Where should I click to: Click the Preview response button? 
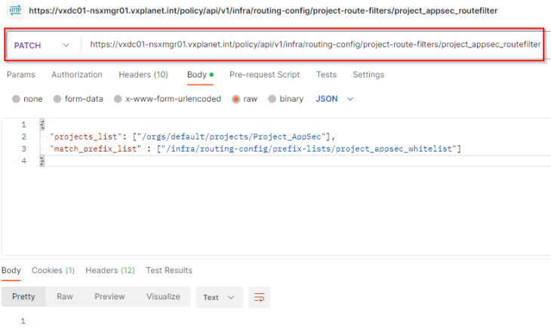click(x=109, y=296)
